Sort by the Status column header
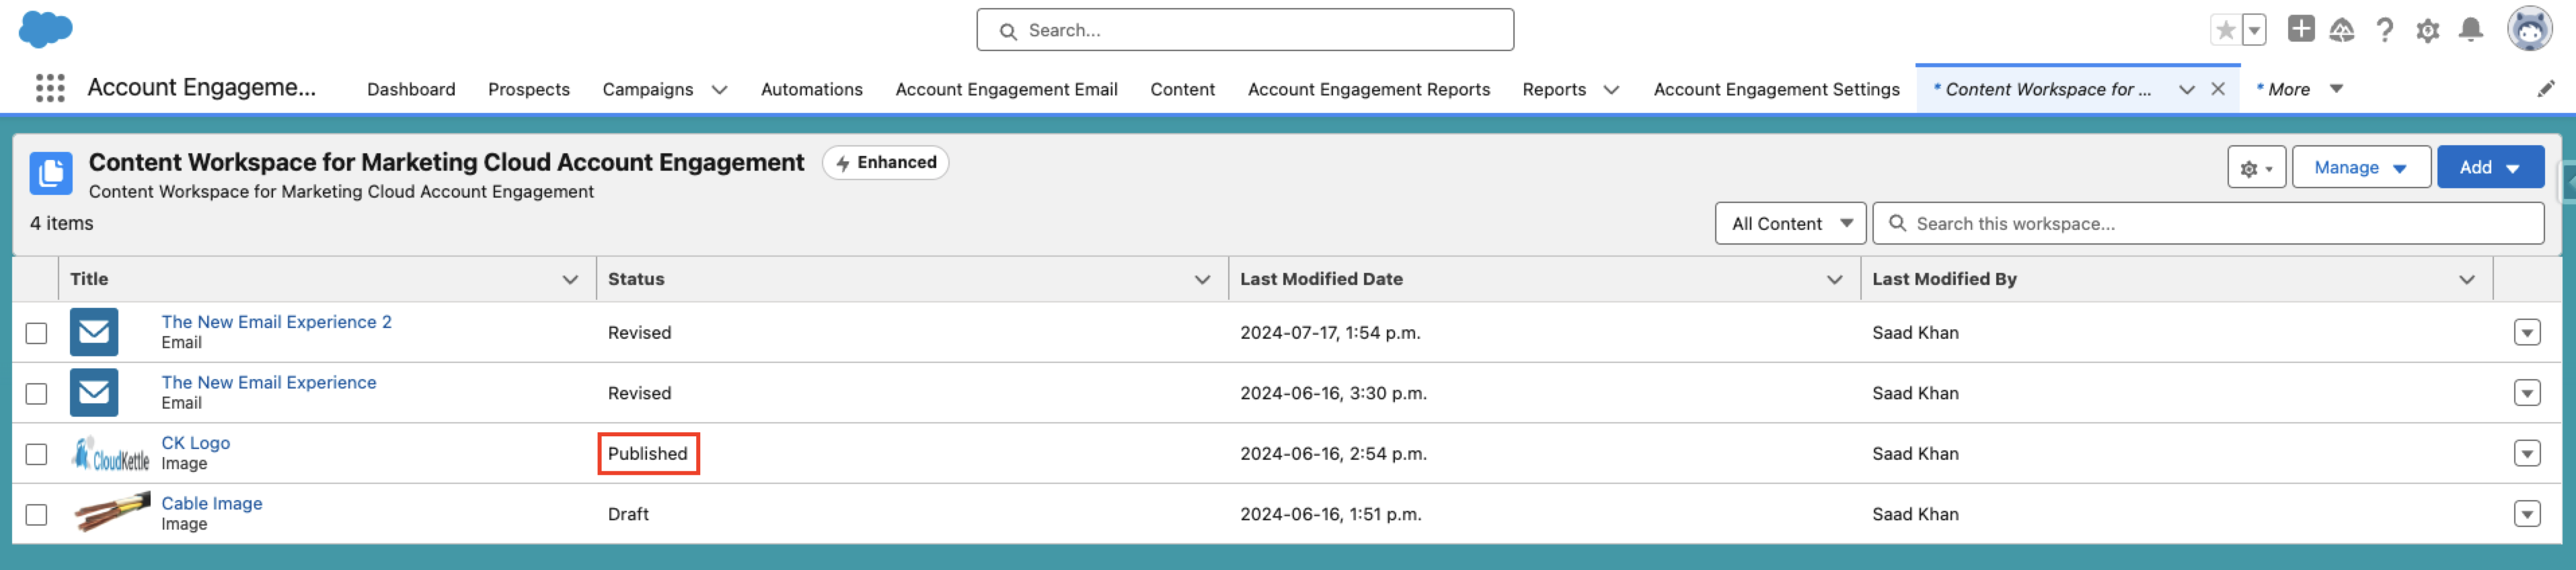Viewport: 2576px width, 570px height. pos(636,279)
